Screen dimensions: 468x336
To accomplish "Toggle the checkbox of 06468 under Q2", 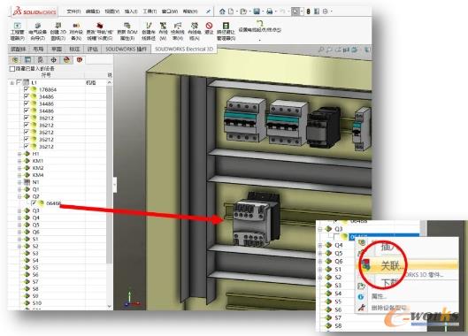I will click(x=34, y=203).
